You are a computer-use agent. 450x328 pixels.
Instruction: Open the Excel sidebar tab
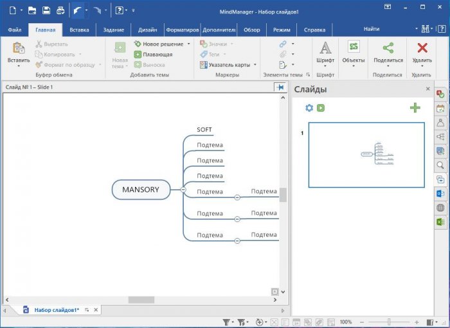[x=440, y=222]
